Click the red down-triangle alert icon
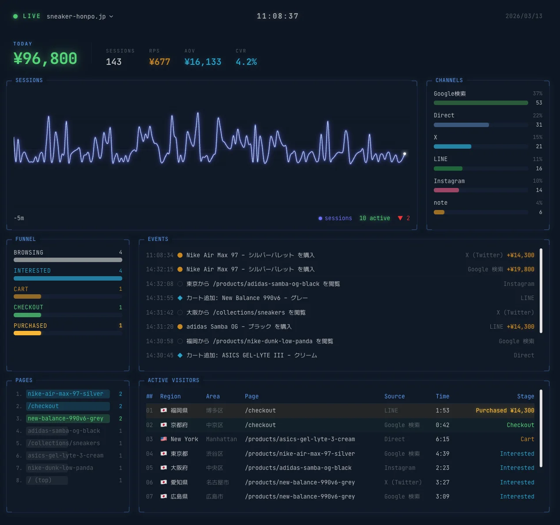 tap(400, 218)
